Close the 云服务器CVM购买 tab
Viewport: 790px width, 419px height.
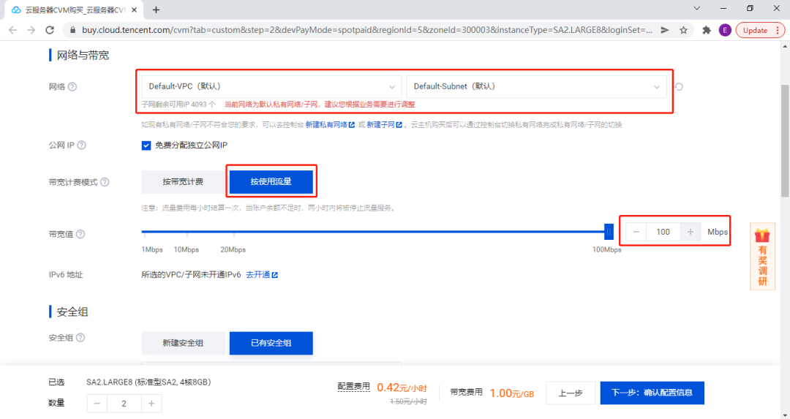pyautogui.click(x=134, y=10)
